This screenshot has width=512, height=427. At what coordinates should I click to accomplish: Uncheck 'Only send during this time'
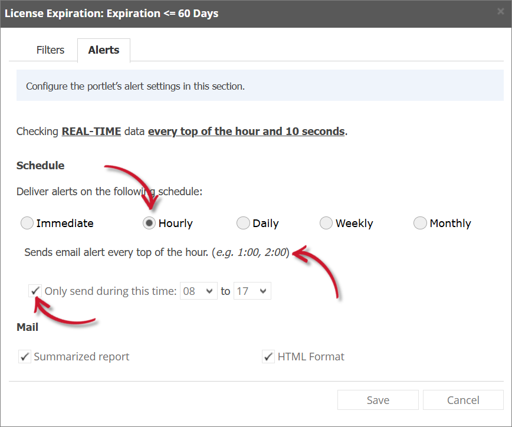pos(35,290)
